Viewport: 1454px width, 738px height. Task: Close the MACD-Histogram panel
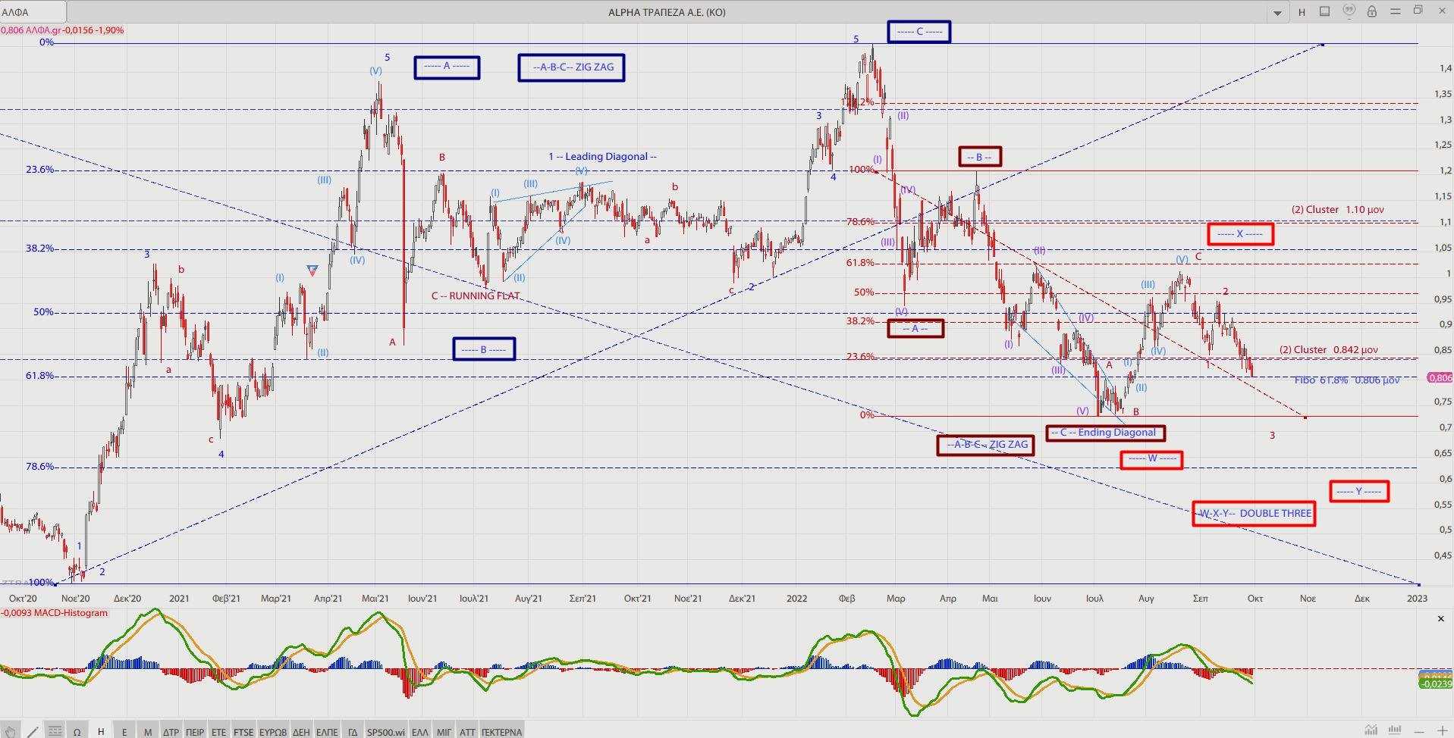click(1441, 619)
